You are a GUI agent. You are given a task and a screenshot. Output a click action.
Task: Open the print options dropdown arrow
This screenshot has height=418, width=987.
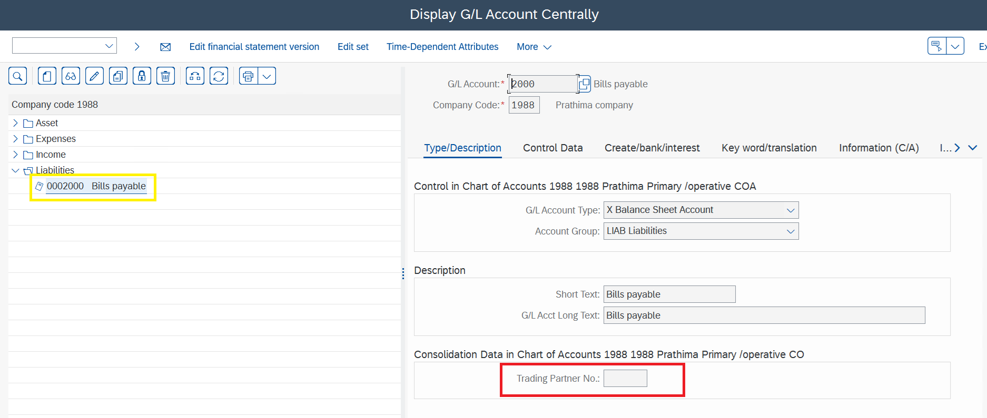click(x=267, y=76)
